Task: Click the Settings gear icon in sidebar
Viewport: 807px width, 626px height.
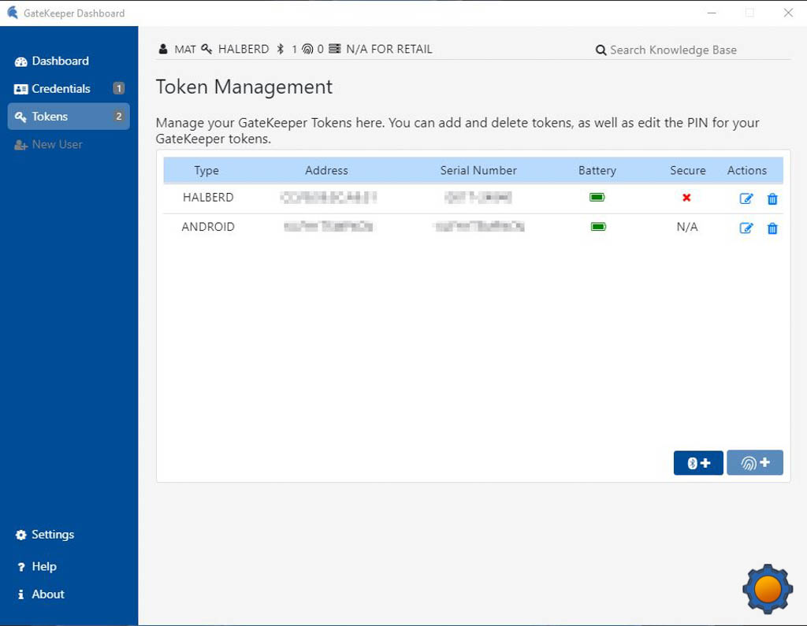Action: pyautogui.click(x=20, y=535)
